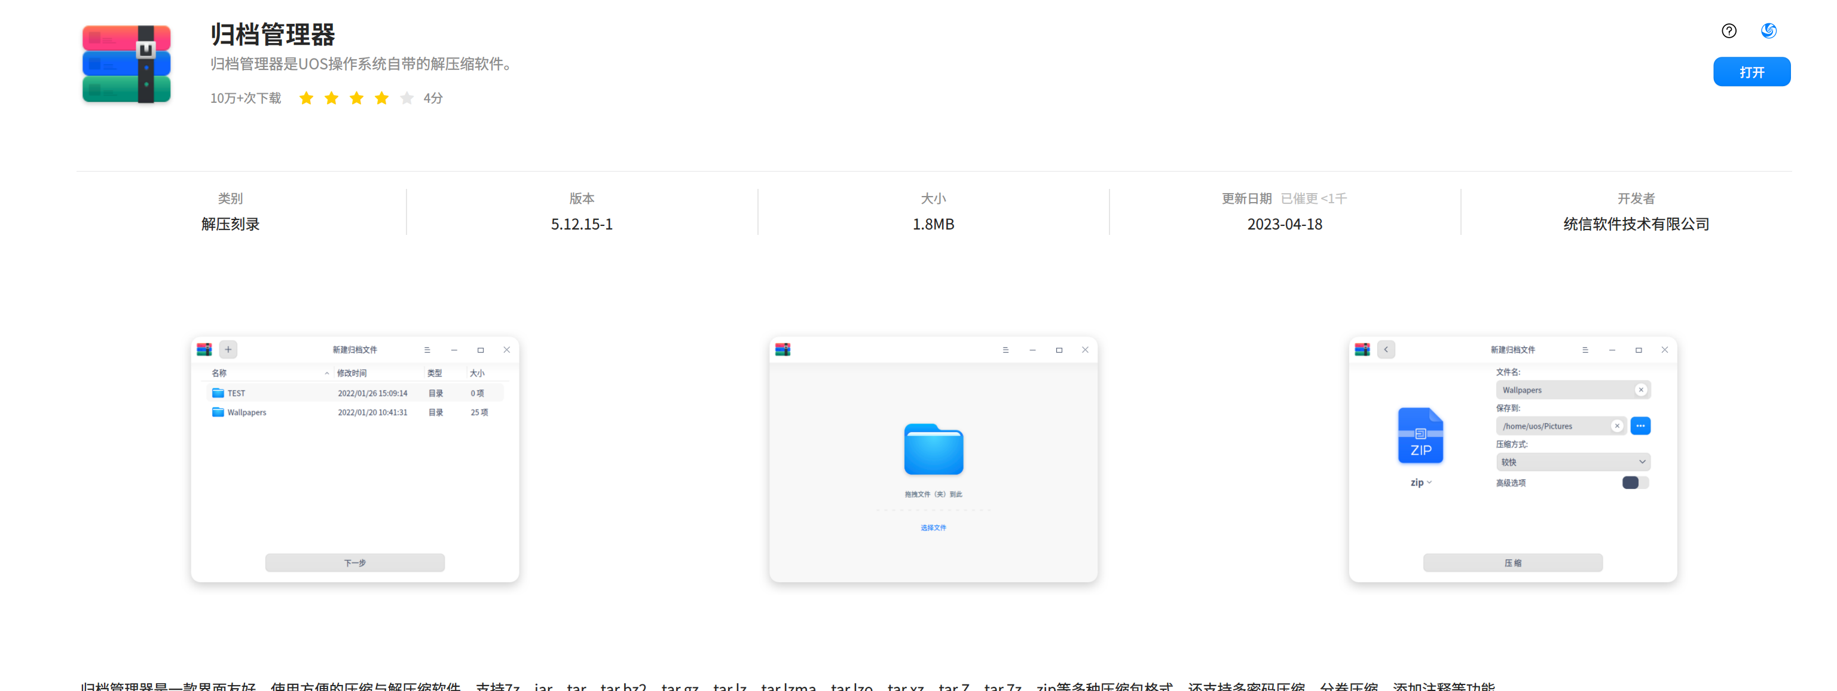The width and height of the screenshot is (1837, 691).
Task: Open hamburger menu in middle screenshot window
Action: pos(1005,350)
